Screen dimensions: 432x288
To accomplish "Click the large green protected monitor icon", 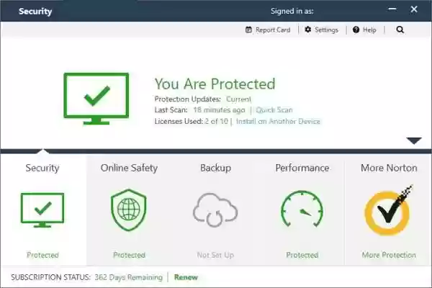I will tap(96, 99).
